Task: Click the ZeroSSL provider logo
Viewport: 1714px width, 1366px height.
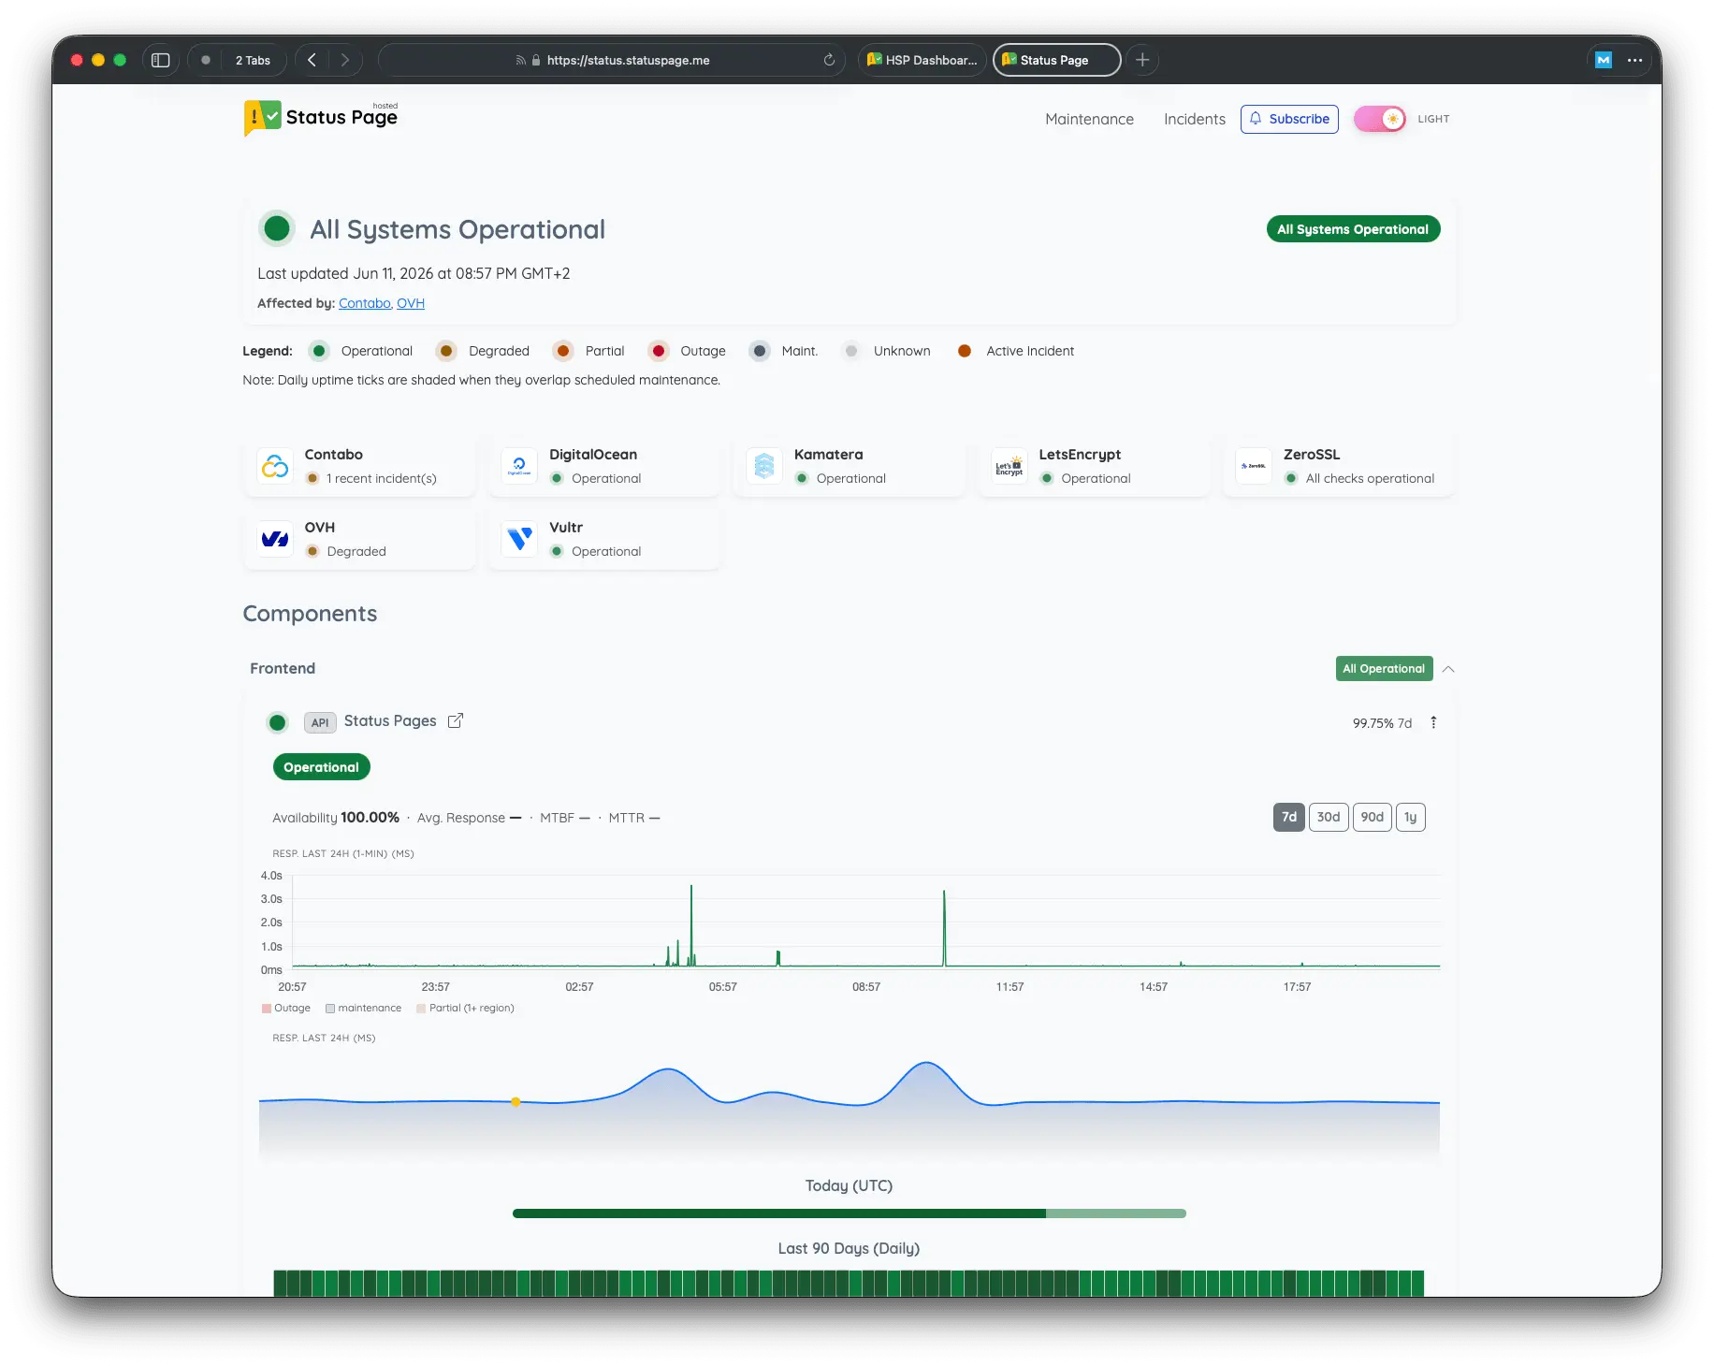Action: [x=1254, y=466]
